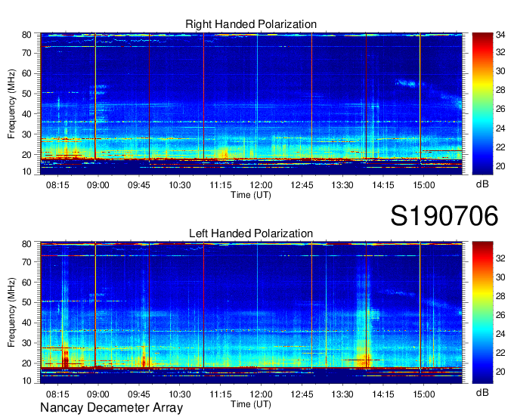Viewport: 514px width, 417px height.
Task: Click the 09:00 tick on Left Handed plot
Action: click(x=98, y=394)
